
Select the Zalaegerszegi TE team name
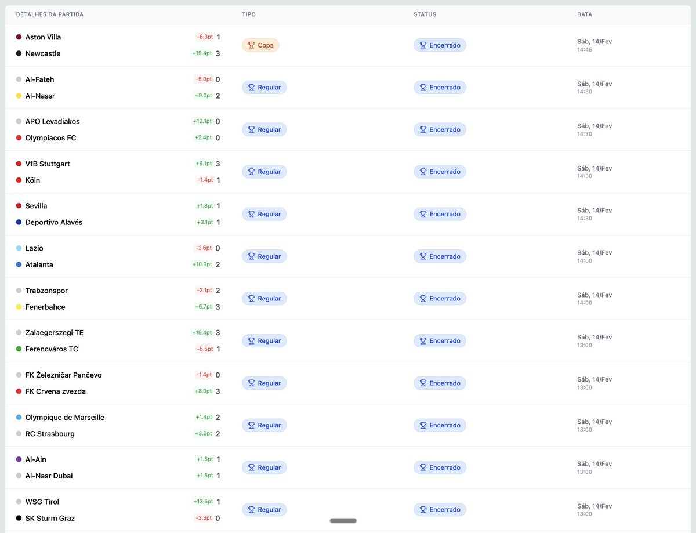55,333
